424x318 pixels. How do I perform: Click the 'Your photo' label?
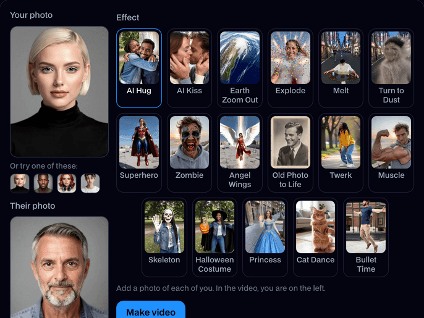[32, 15]
